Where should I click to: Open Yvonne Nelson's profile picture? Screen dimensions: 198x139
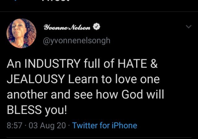coord(21,33)
